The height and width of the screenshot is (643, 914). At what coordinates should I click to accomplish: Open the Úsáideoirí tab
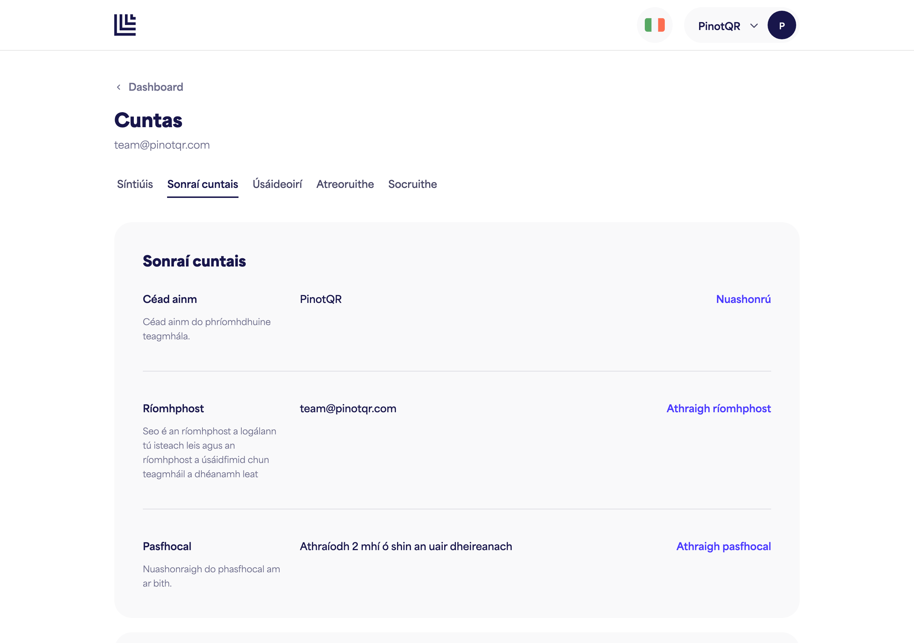[277, 184]
